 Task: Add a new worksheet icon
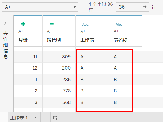click(36, 118)
